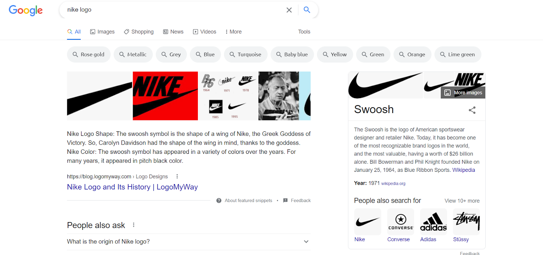Screen dimensions: 543x255
Task: Open the Tools options
Action: coord(304,32)
